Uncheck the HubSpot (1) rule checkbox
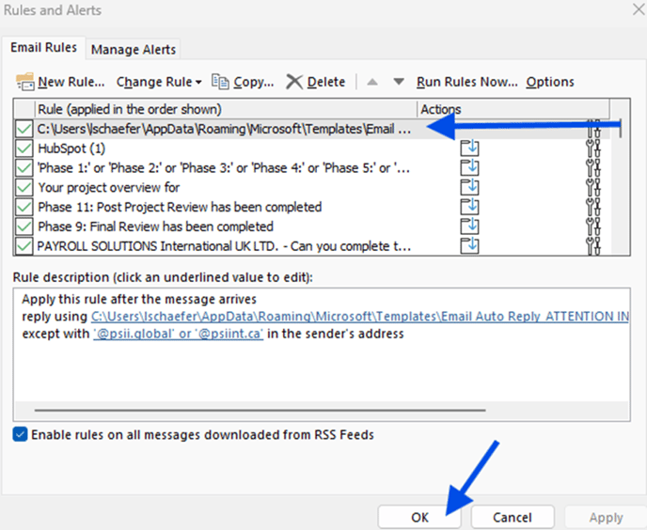Viewport: 647px width, 530px height. (24, 148)
